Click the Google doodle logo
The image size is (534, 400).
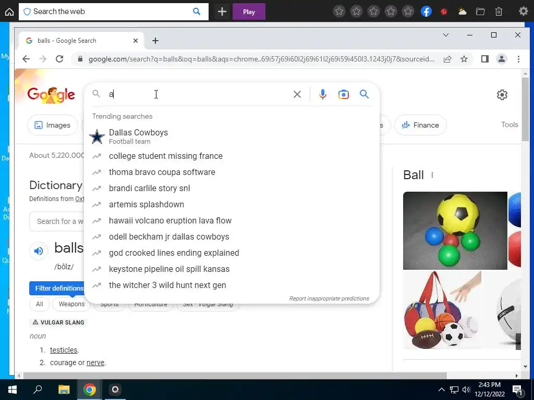[51, 95]
